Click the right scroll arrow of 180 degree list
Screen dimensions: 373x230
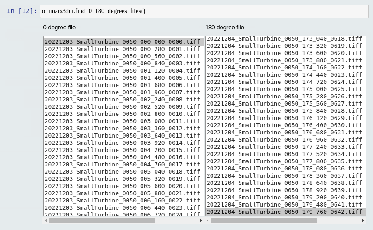[x=363, y=221]
